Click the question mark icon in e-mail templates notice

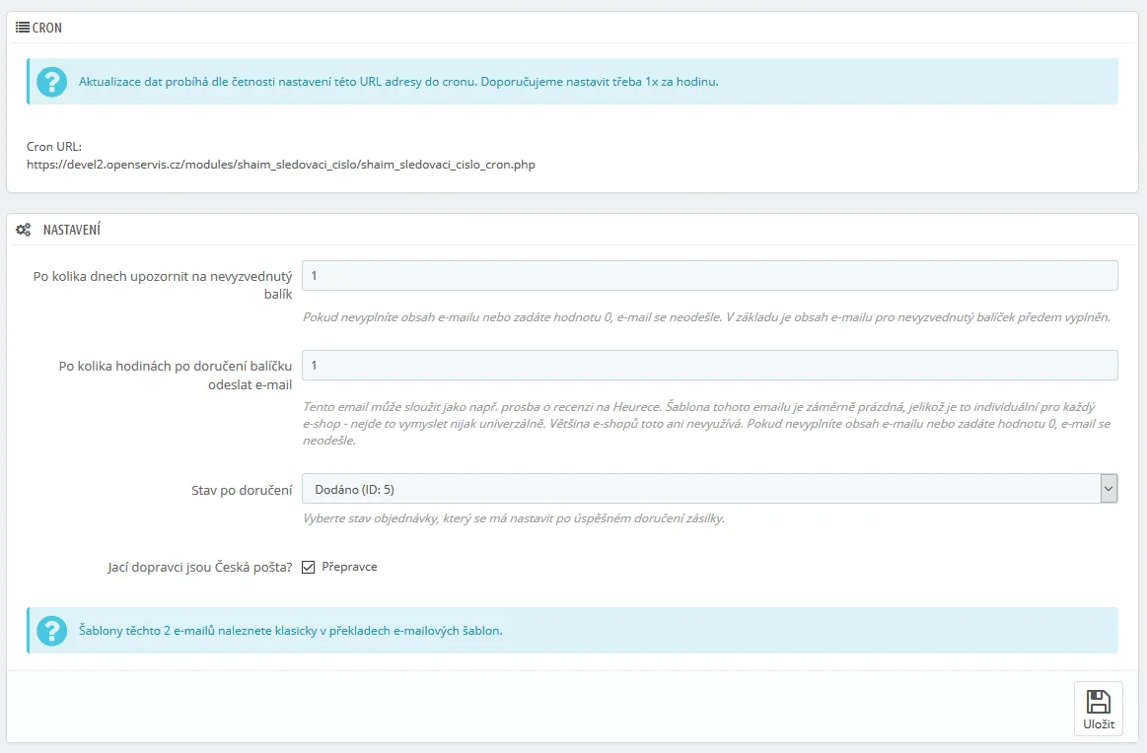51,631
